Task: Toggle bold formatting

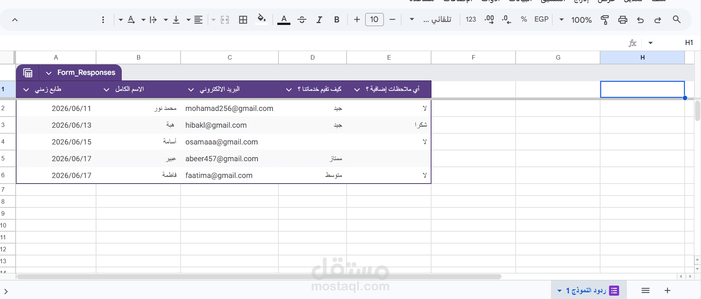Action: click(x=337, y=20)
